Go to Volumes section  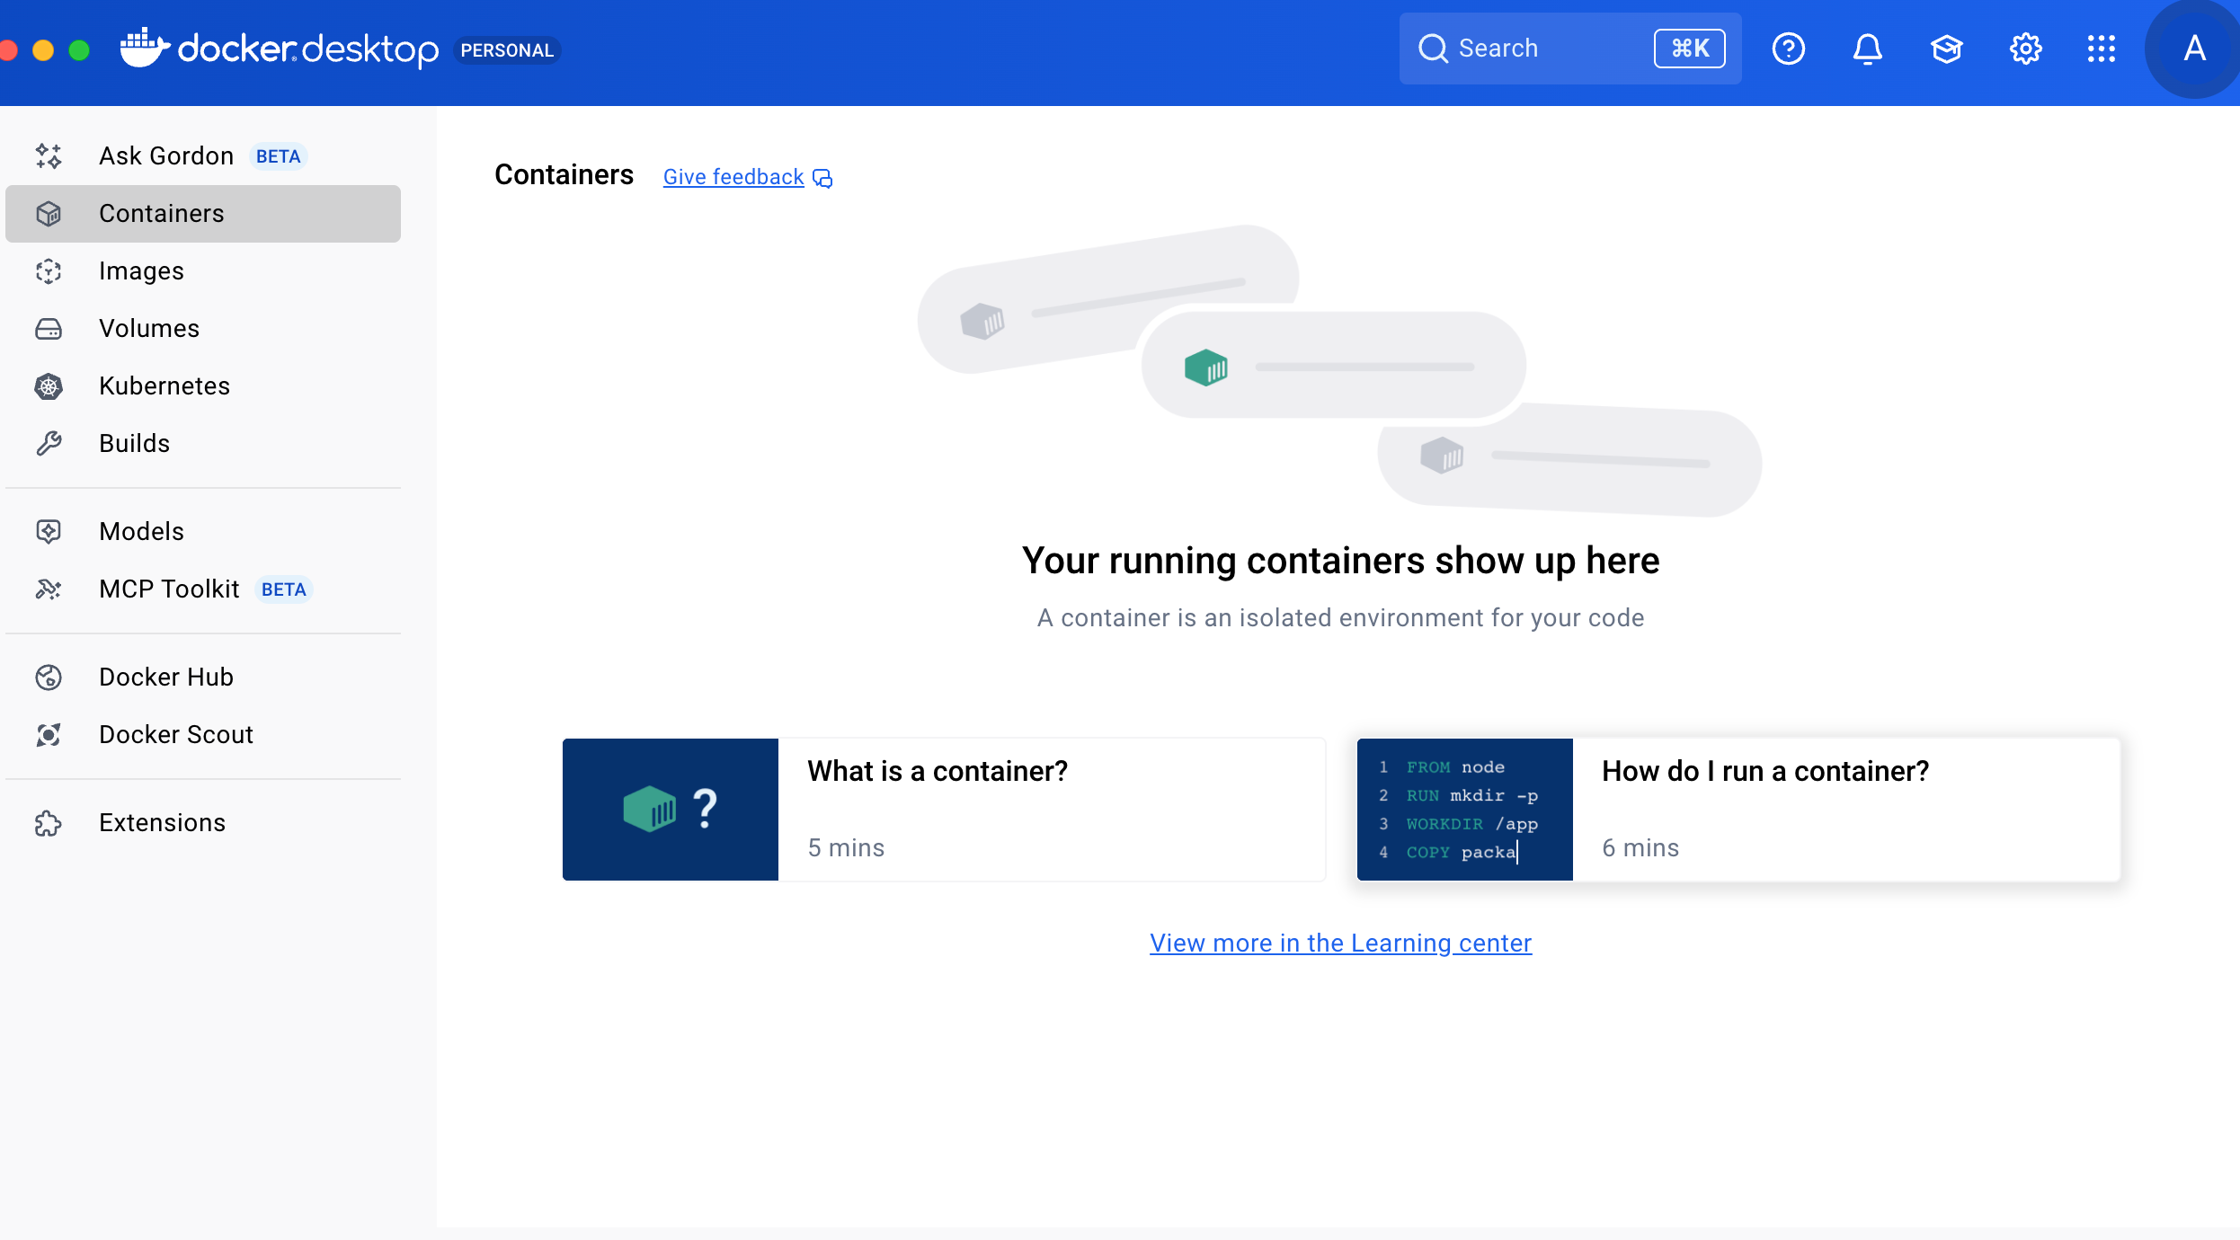click(149, 329)
